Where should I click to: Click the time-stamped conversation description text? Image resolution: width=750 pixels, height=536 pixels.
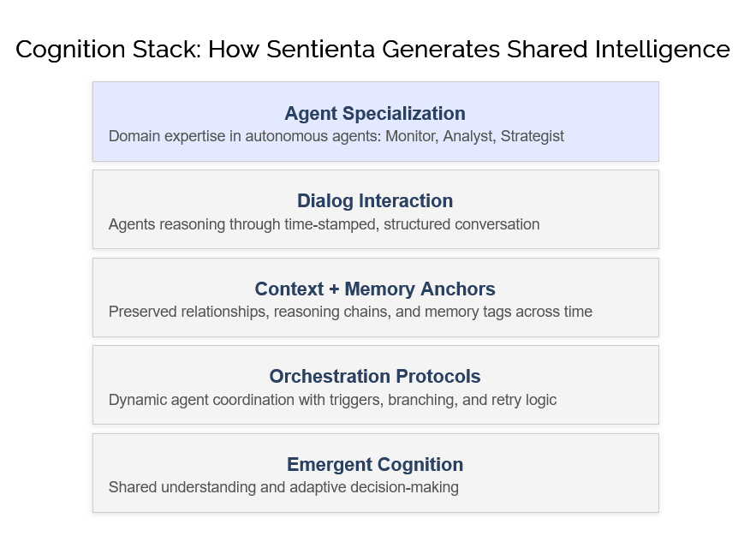pyautogui.click(x=324, y=224)
